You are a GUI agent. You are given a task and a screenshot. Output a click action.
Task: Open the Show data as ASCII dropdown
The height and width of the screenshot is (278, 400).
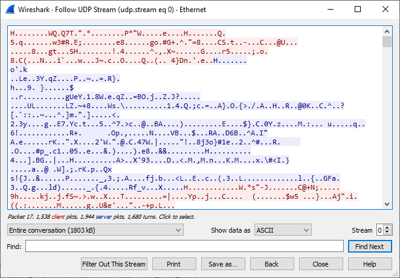tap(283, 230)
